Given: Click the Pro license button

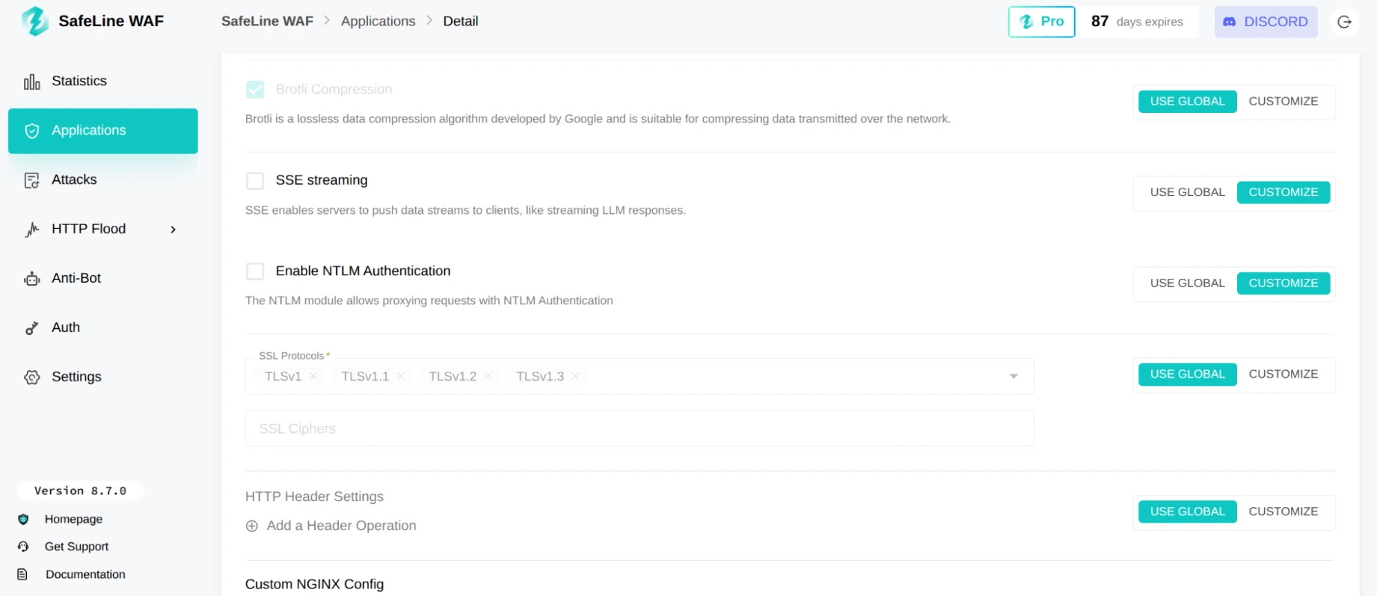Looking at the screenshot, I should [x=1042, y=22].
